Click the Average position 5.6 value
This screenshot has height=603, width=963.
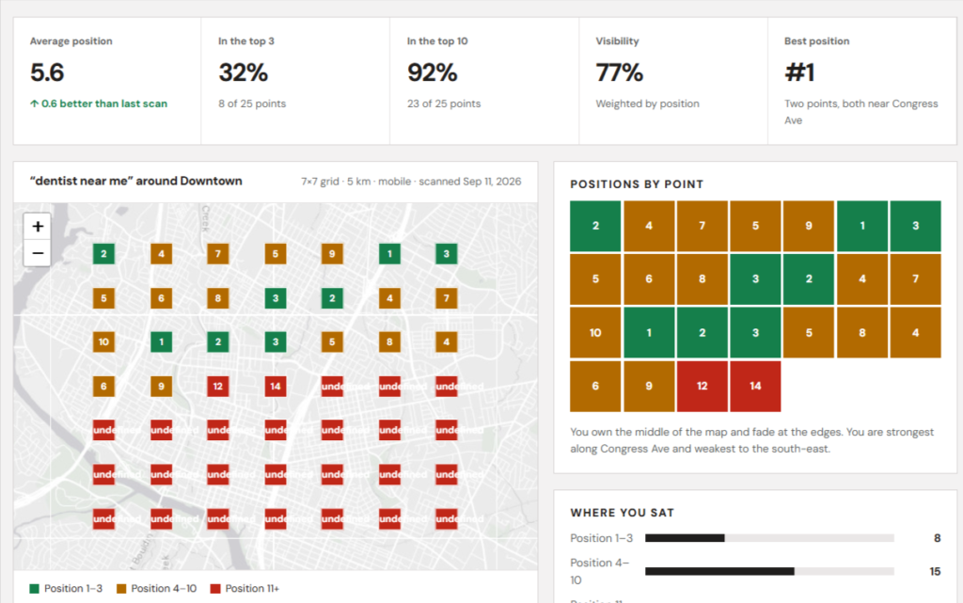[x=47, y=72]
